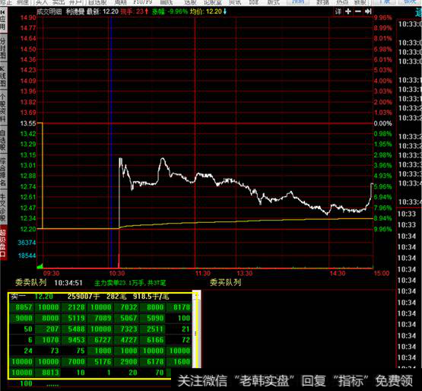422x391 pixels.
Task: Click the 详 detail icon above chart
Action: [x=338, y=11]
